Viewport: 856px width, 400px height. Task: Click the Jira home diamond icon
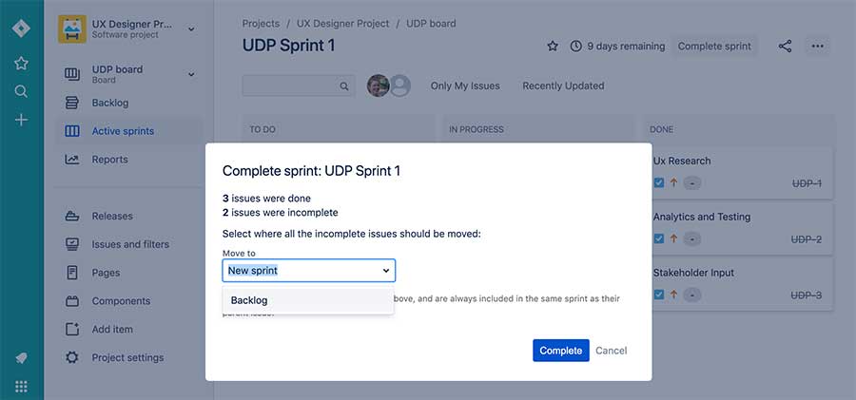point(21,28)
